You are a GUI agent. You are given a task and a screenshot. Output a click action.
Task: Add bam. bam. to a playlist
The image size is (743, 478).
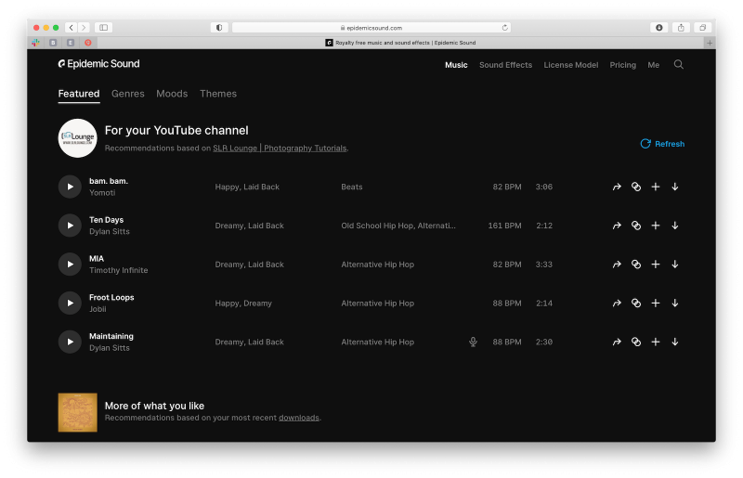tap(656, 187)
